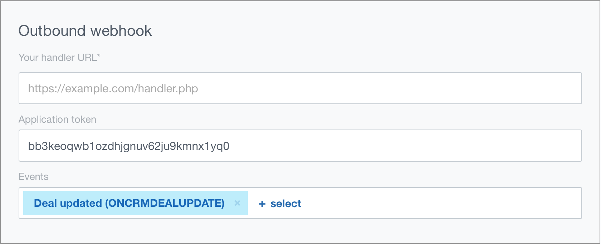Click the Outbound webhook heading
This screenshot has height=244, width=601.
85,30
